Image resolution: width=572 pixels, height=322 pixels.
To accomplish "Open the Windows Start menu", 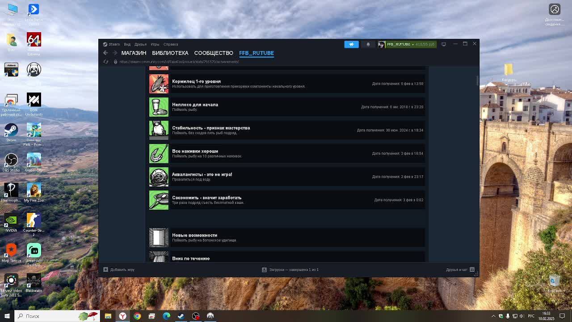I will 7,316.
